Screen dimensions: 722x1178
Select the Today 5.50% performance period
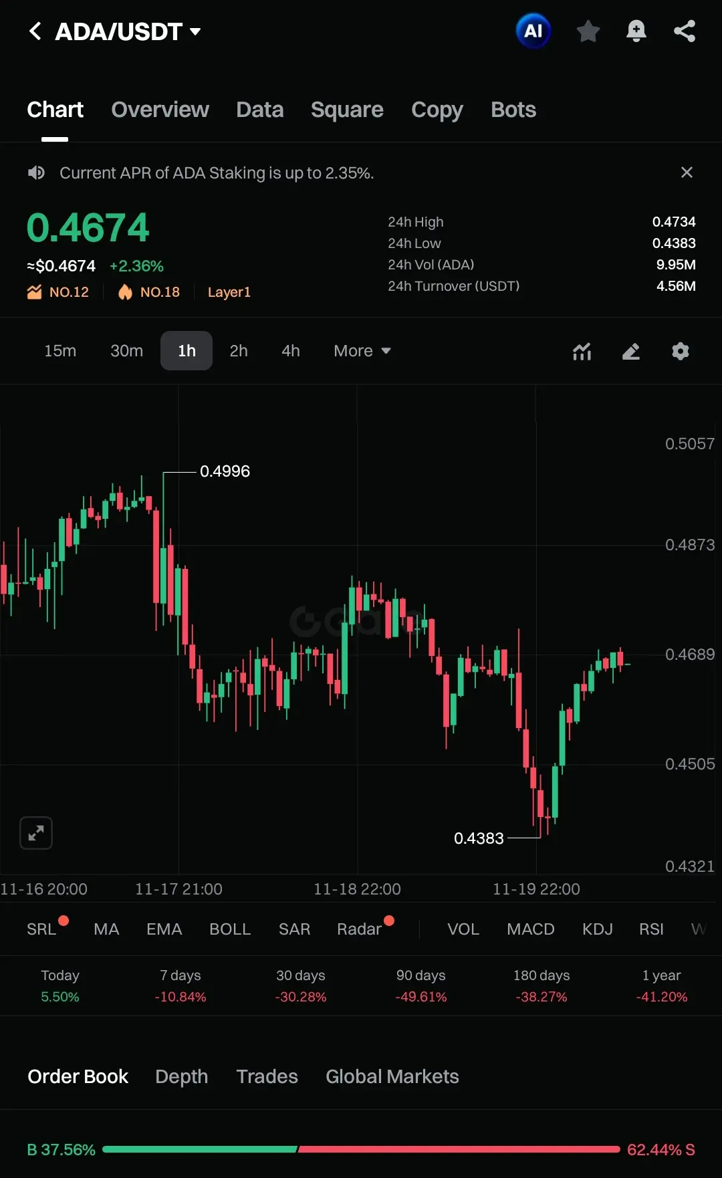coord(60,986)
